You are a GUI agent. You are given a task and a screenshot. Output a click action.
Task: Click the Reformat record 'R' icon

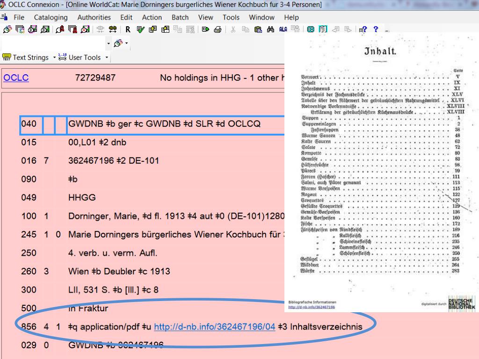click(128, 29)
